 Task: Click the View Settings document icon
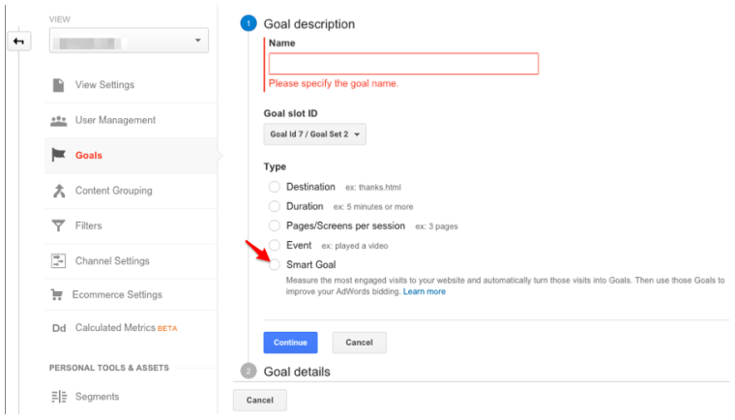(x=58, y=85)
